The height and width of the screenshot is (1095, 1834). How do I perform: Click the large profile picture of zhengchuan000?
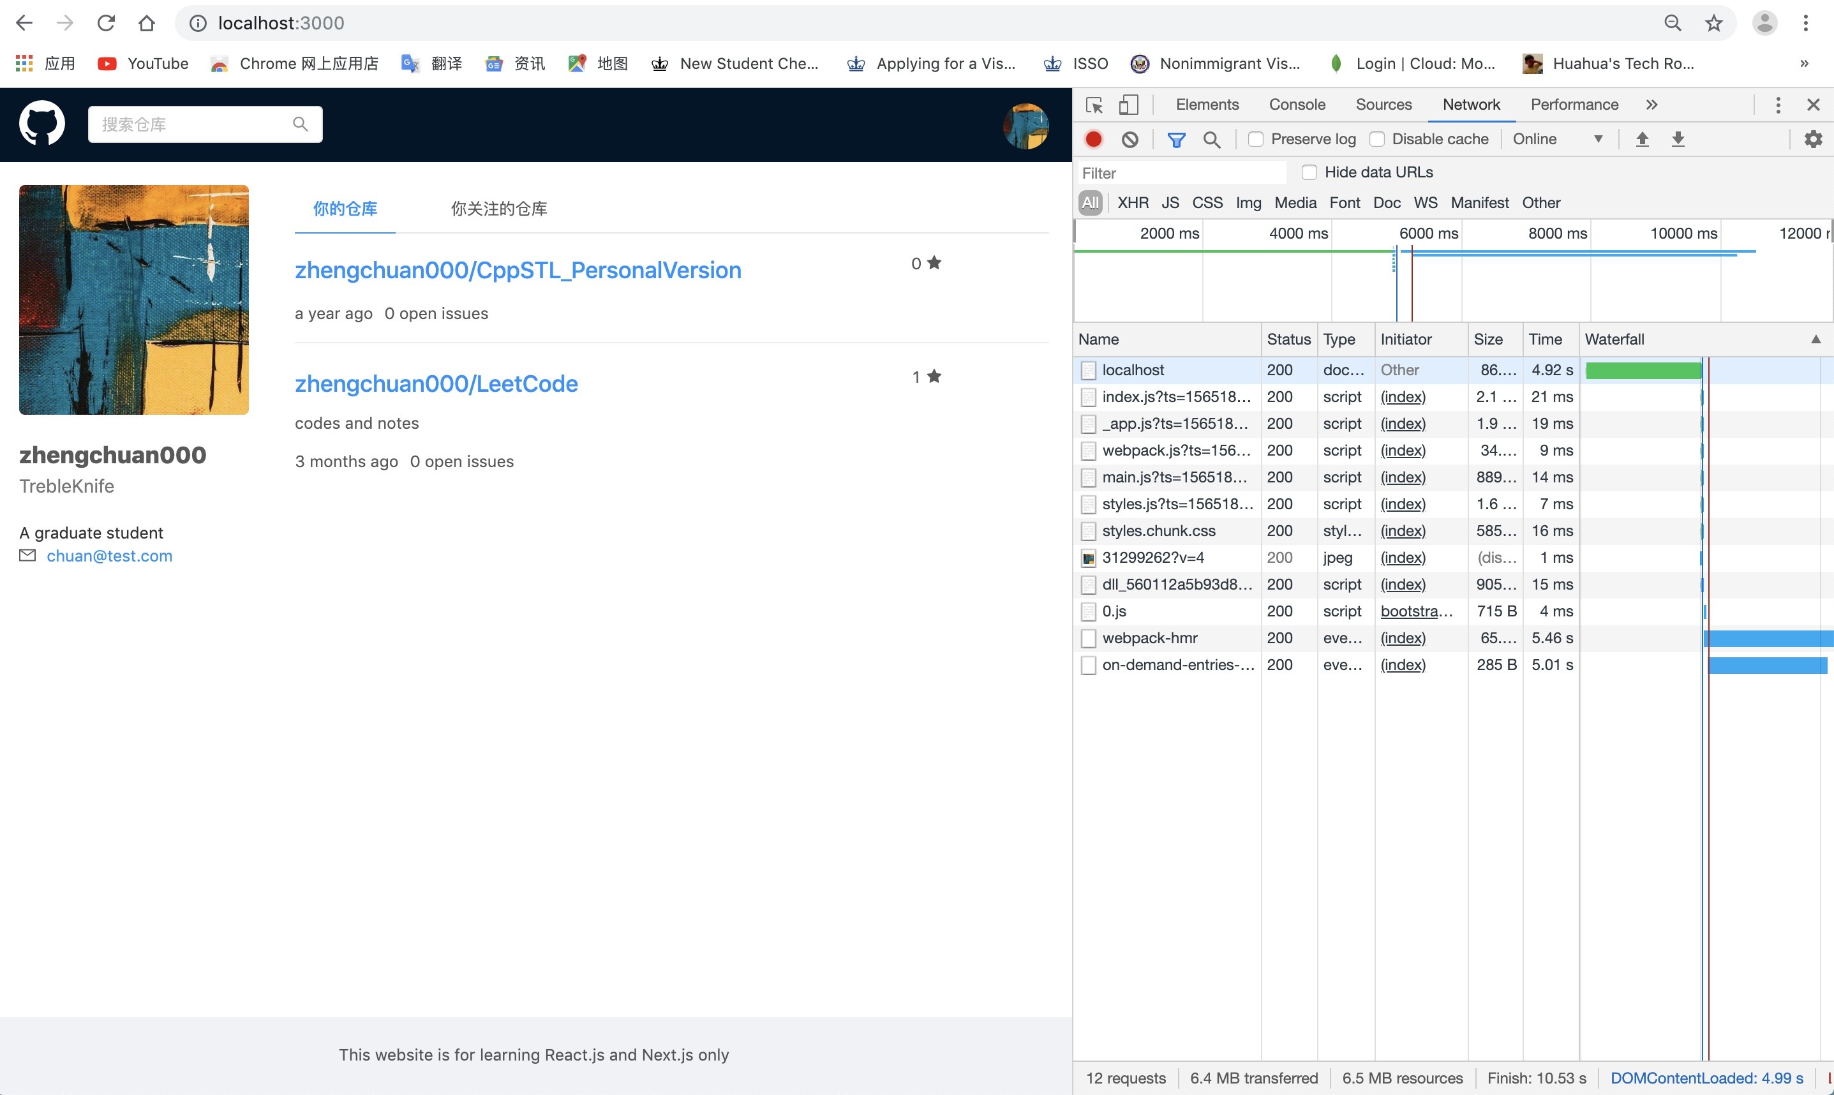coord(133,299)
